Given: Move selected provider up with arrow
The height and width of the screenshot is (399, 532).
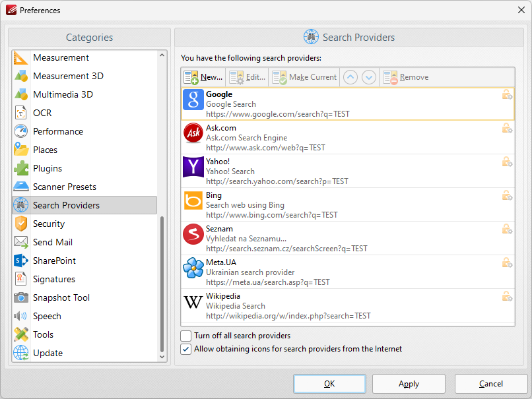Looking at the screenshot, I should (x=350, y=77).
